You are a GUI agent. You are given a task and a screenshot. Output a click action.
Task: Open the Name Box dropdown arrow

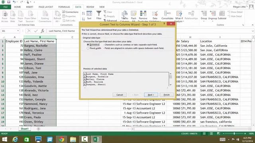coord(18,31)
